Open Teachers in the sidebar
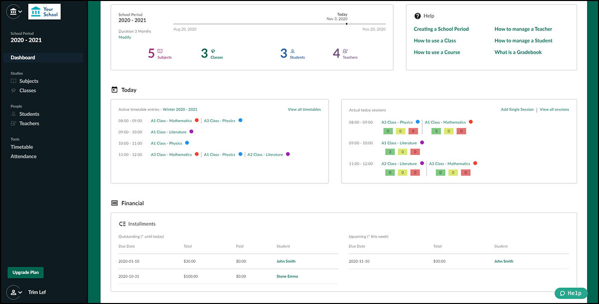 (x=29, y=124)
